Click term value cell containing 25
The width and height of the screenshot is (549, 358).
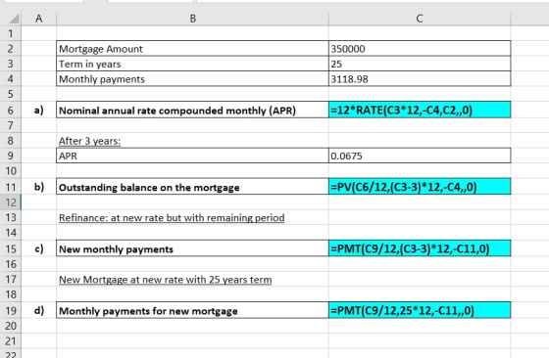pos(420,64)
